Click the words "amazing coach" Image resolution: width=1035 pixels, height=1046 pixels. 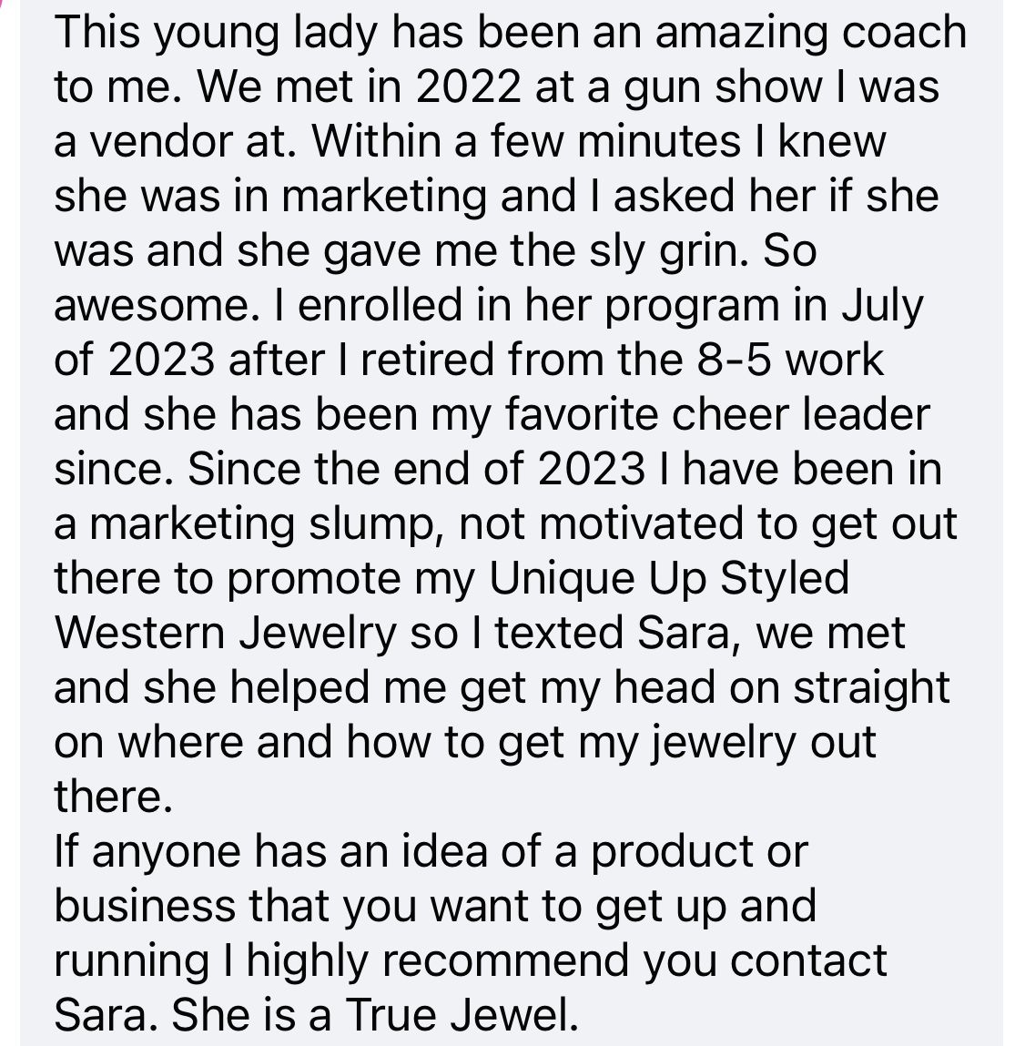click(x=811, y=34)
